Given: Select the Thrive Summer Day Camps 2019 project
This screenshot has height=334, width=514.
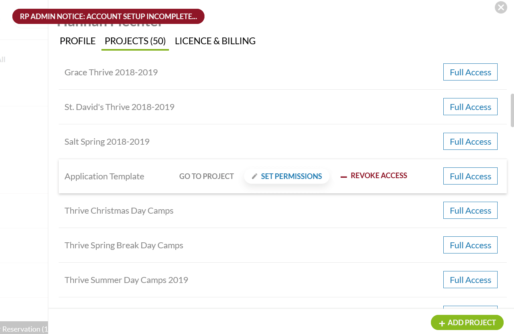Looking at the screenshot, I should [126, 280].
